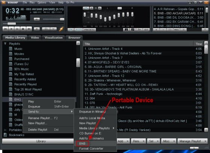The height and width of the screenshot is (153, 210).
Task: Select BHAJS SYNC playlist
Action: (24, 94)
